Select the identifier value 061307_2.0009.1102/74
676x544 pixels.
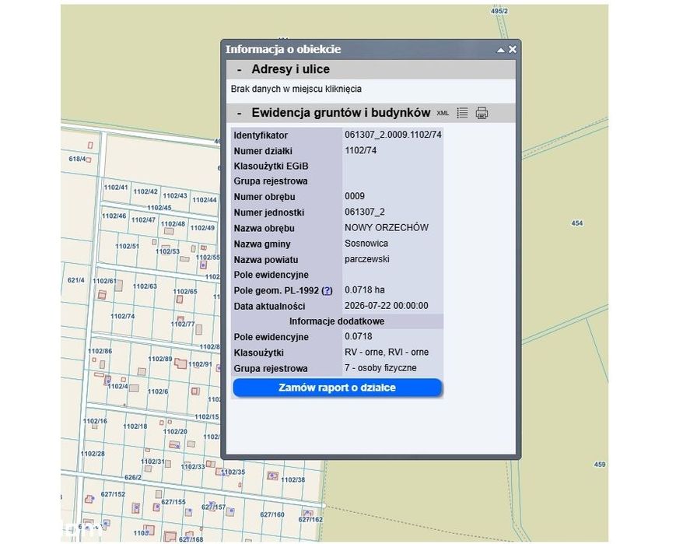click(x=393, y=135)
